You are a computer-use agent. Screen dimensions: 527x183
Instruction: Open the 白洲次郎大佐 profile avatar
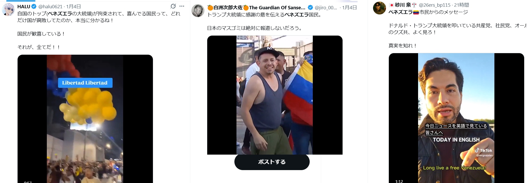click(198, 11)
